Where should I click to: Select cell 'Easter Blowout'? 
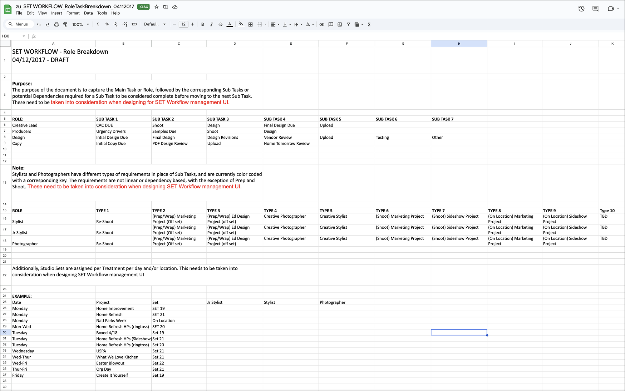(x=123, y=363)
